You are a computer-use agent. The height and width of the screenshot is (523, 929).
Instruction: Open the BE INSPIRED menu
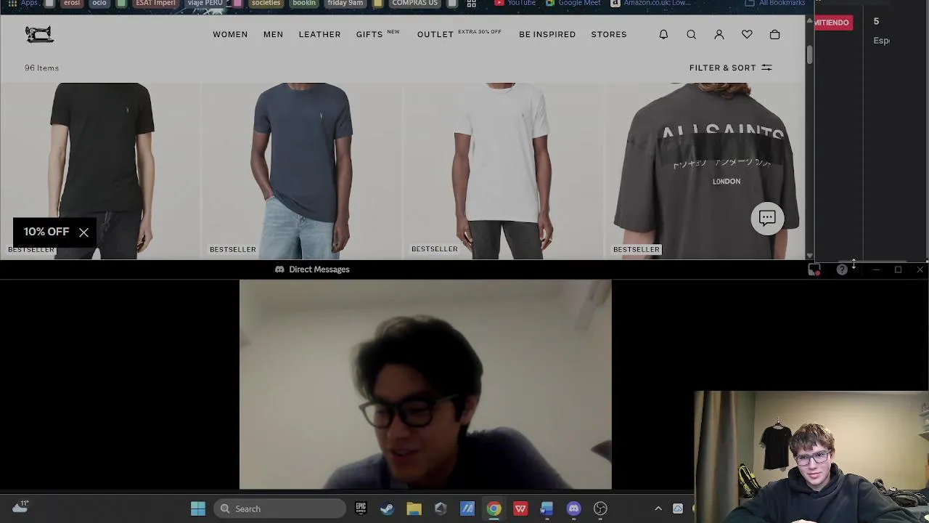(x=547, y=34)
